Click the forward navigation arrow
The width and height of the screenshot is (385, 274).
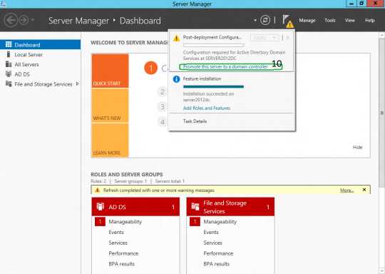pos(24,20)
